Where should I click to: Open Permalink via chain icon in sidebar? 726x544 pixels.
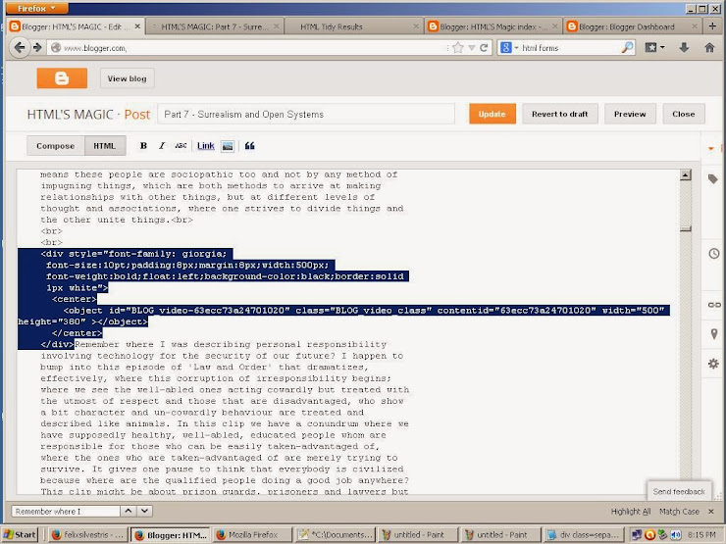tap(714, 305)
